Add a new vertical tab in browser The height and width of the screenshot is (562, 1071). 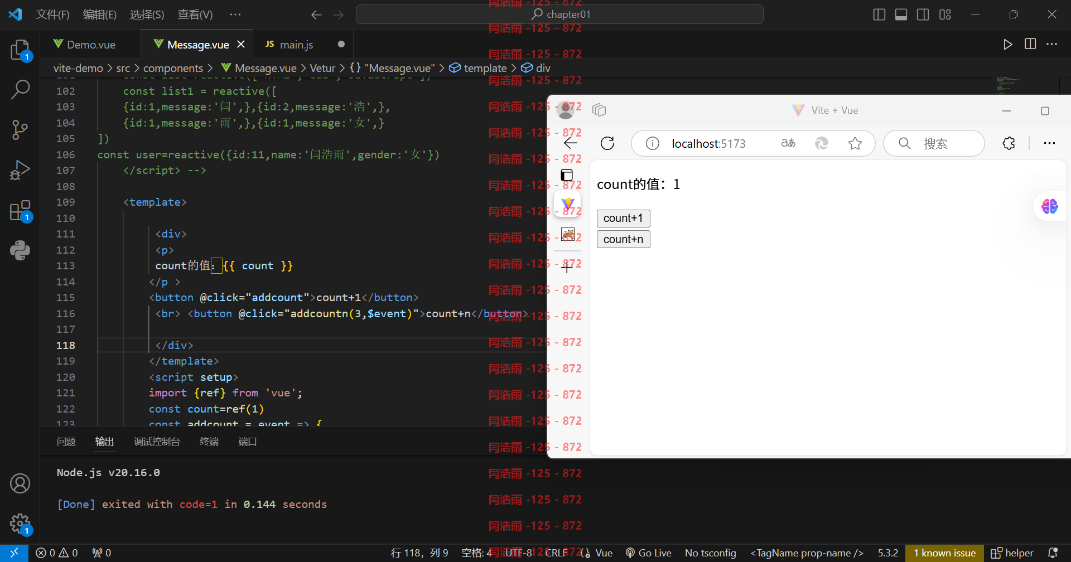pos(567,268)
